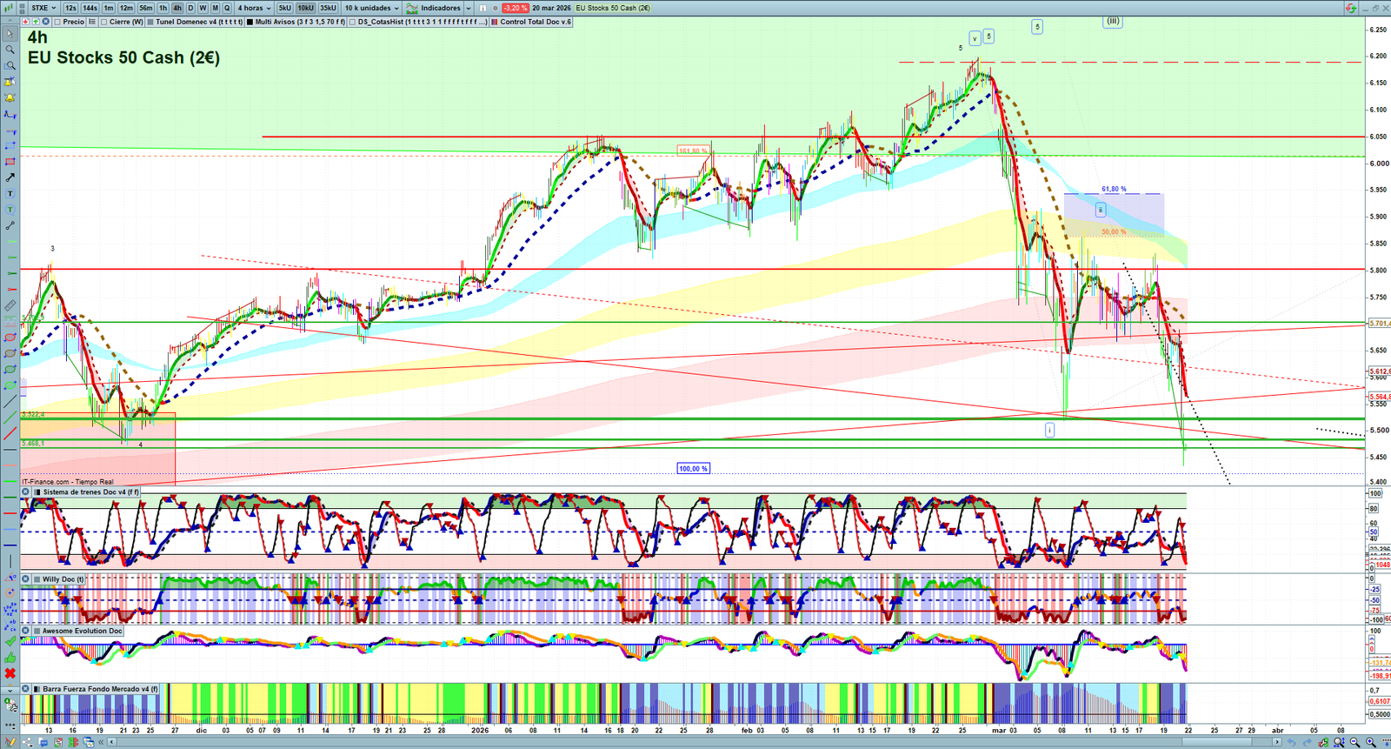The height and width of the screenshot is (749, 1391).
Task: Select the text label 'T' tool
Action: (10, 193)
